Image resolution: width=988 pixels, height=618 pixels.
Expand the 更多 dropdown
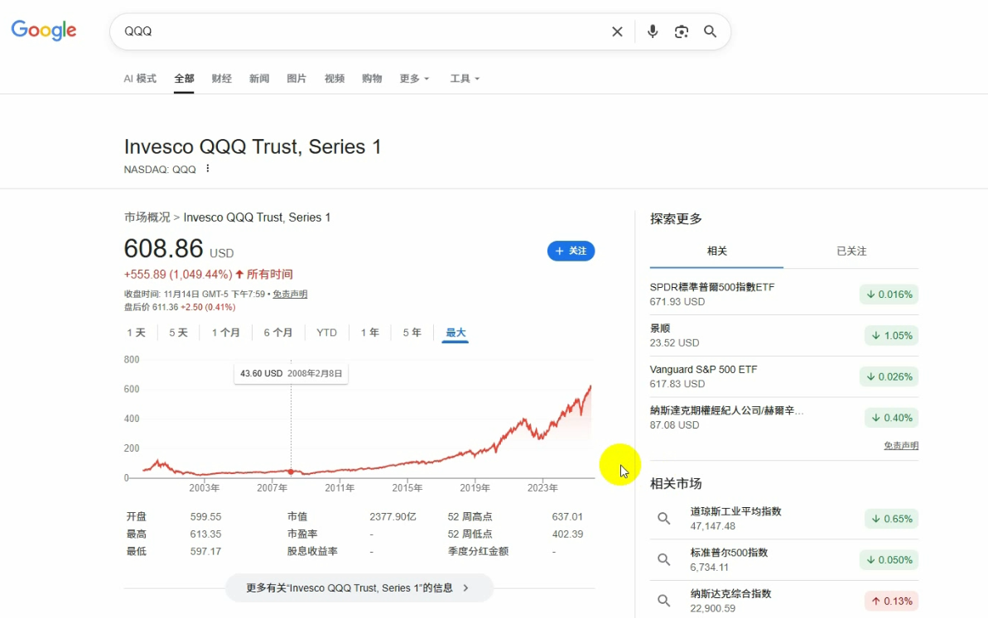(414, 79)
